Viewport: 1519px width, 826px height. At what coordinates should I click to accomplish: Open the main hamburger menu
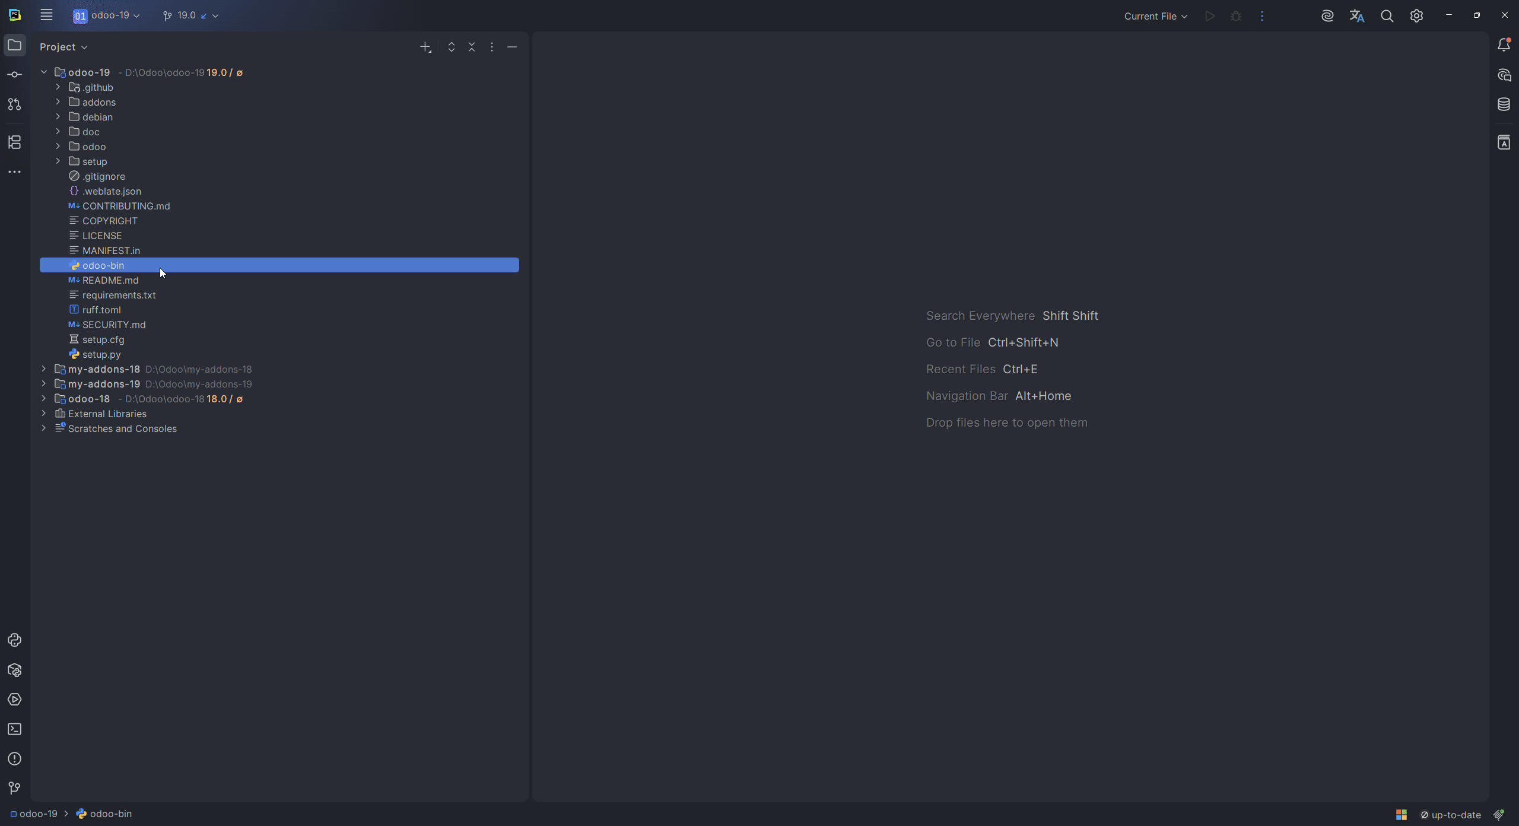46,15
